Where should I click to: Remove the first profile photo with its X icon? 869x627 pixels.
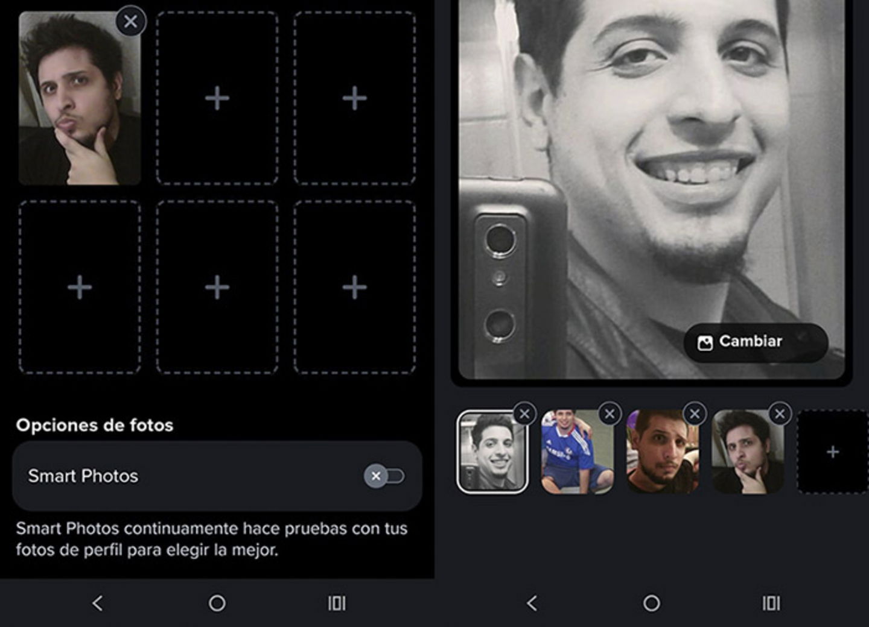(x=130, y=22)
